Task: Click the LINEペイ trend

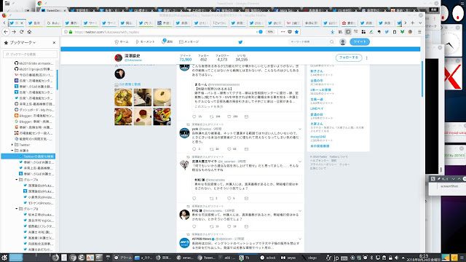Action: (x=317, y=108)
